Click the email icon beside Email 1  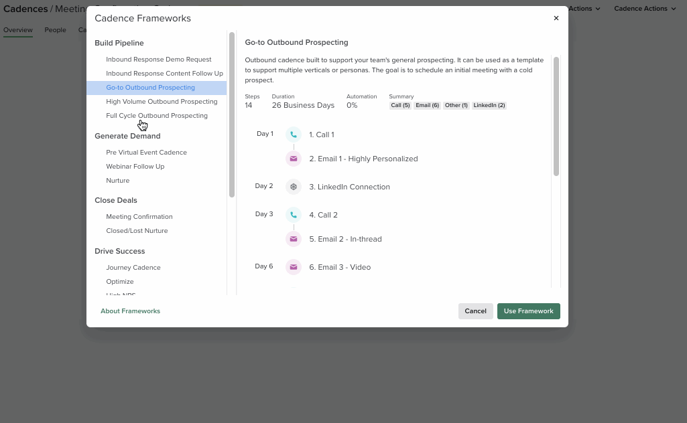click(293, 159)
